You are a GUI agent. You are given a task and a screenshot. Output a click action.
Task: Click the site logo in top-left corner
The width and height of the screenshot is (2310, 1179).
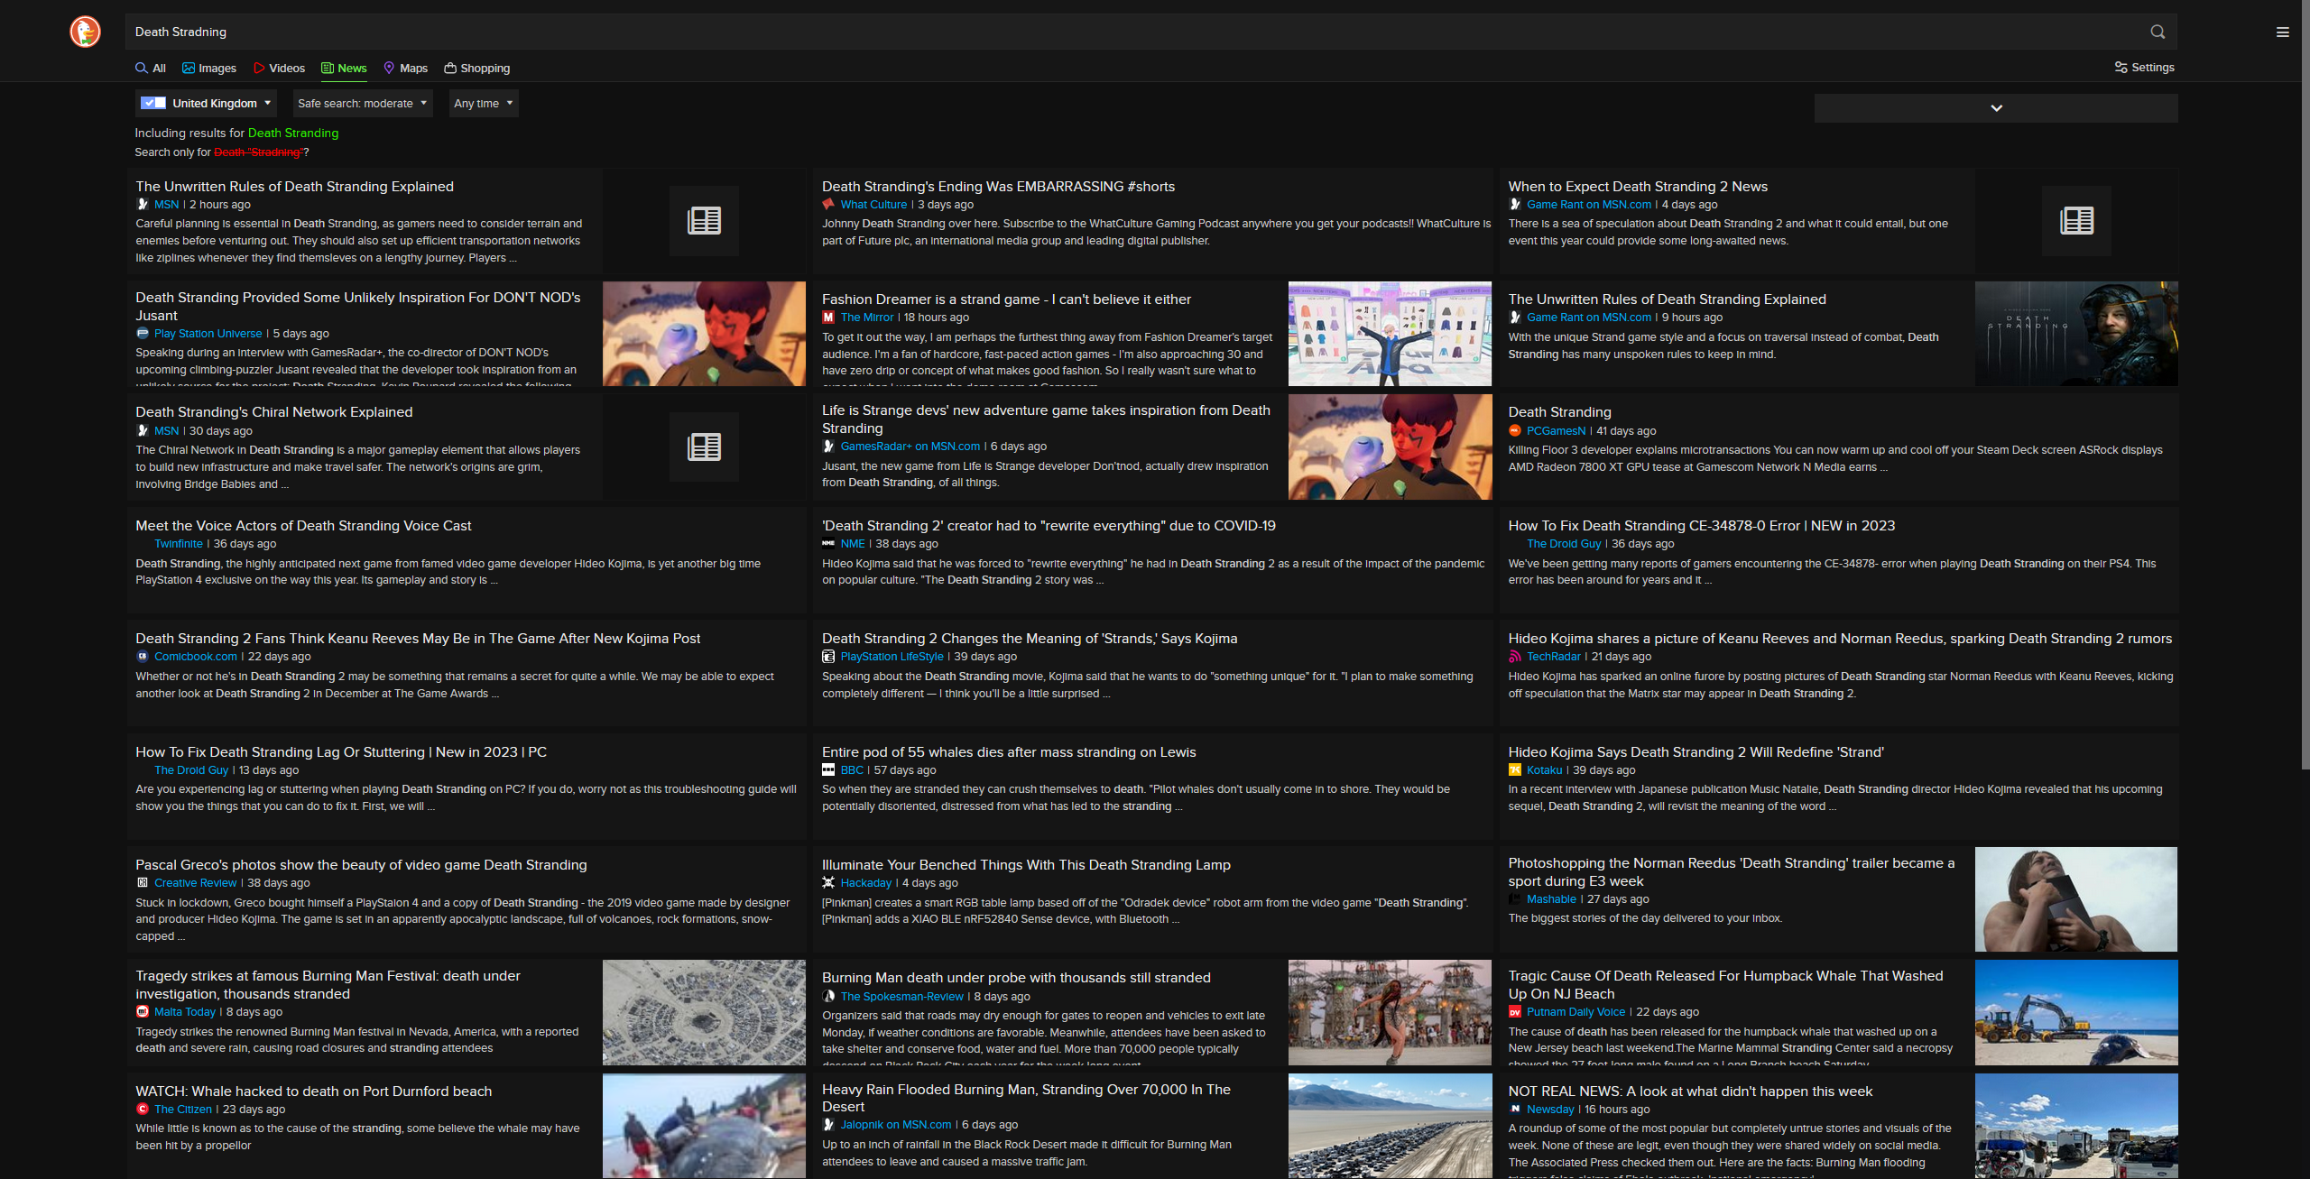[x=84, y=32]
